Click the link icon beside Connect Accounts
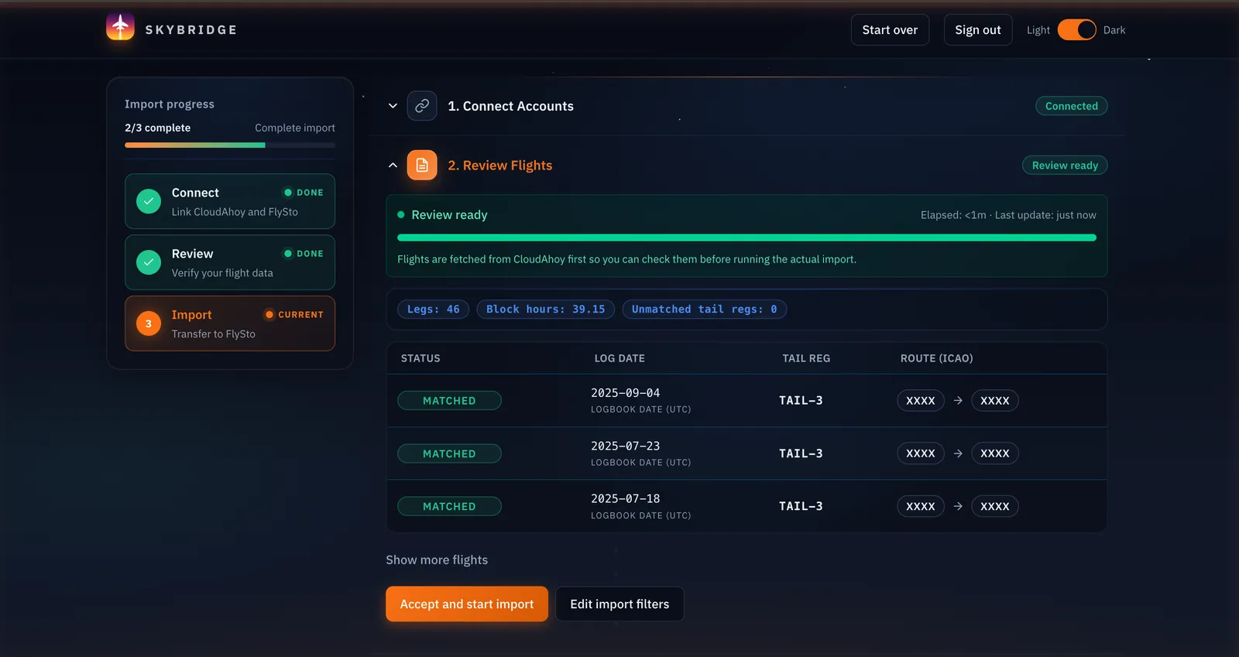Viewport: 1239px width, 657px height. pos(422,106)
